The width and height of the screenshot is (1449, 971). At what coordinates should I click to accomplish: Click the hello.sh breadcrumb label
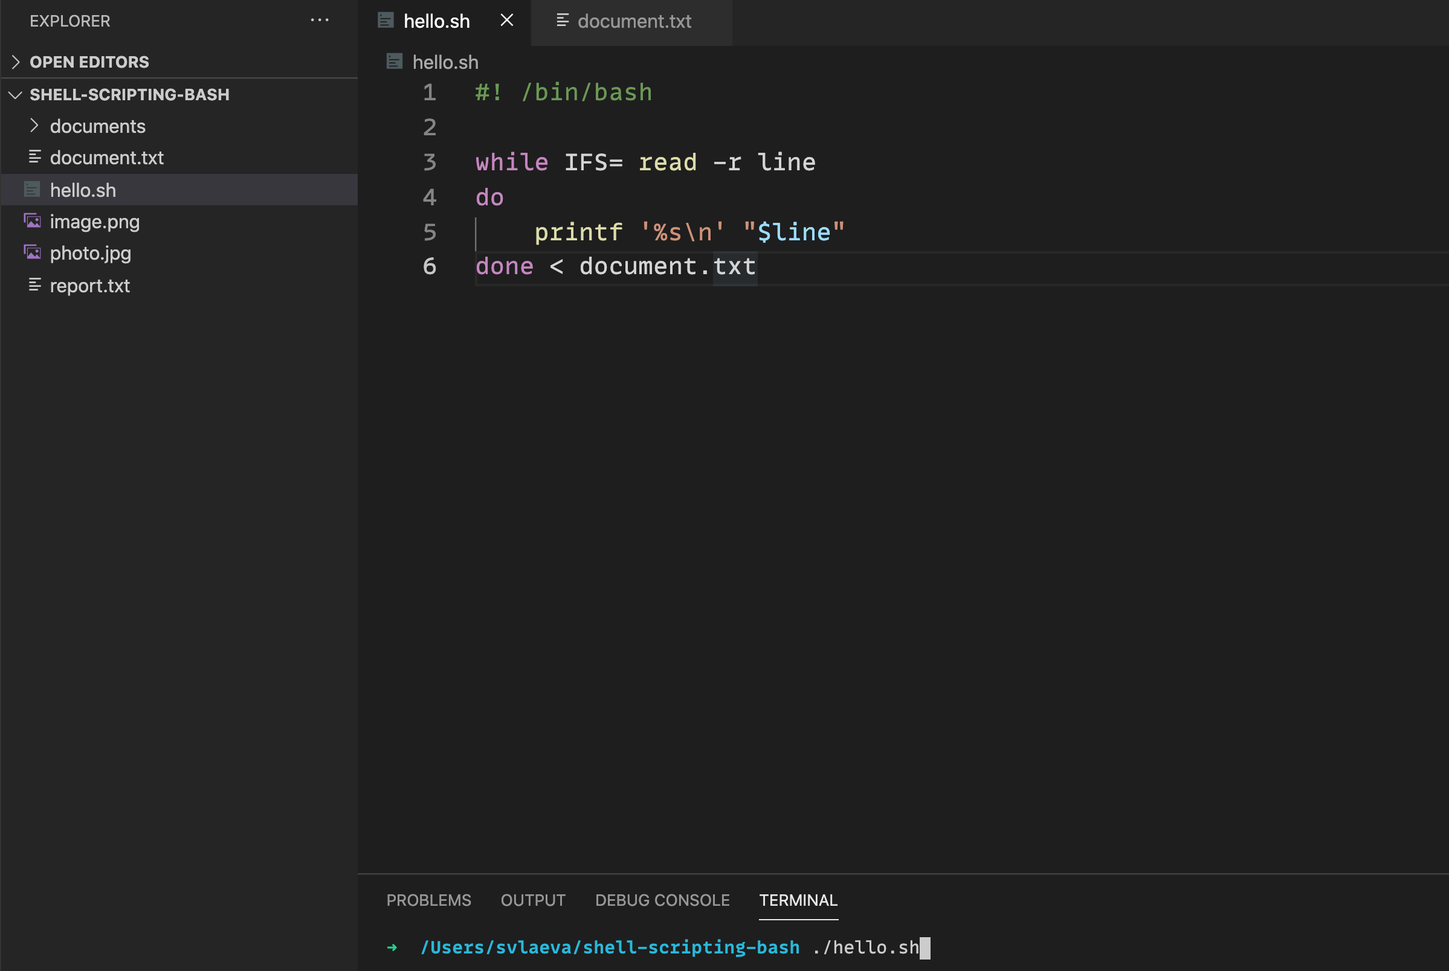[445, 63]
